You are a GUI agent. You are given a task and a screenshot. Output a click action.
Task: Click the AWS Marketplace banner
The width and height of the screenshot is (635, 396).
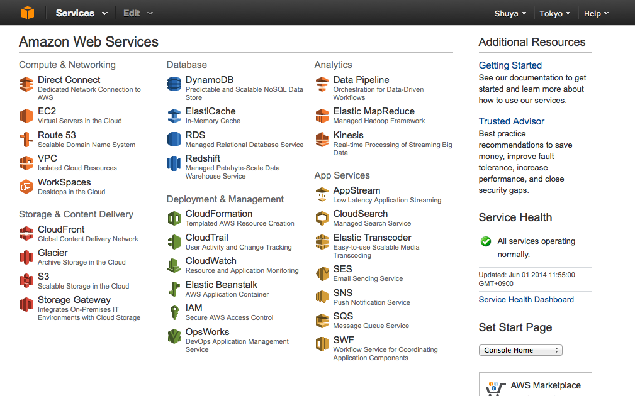535,385
